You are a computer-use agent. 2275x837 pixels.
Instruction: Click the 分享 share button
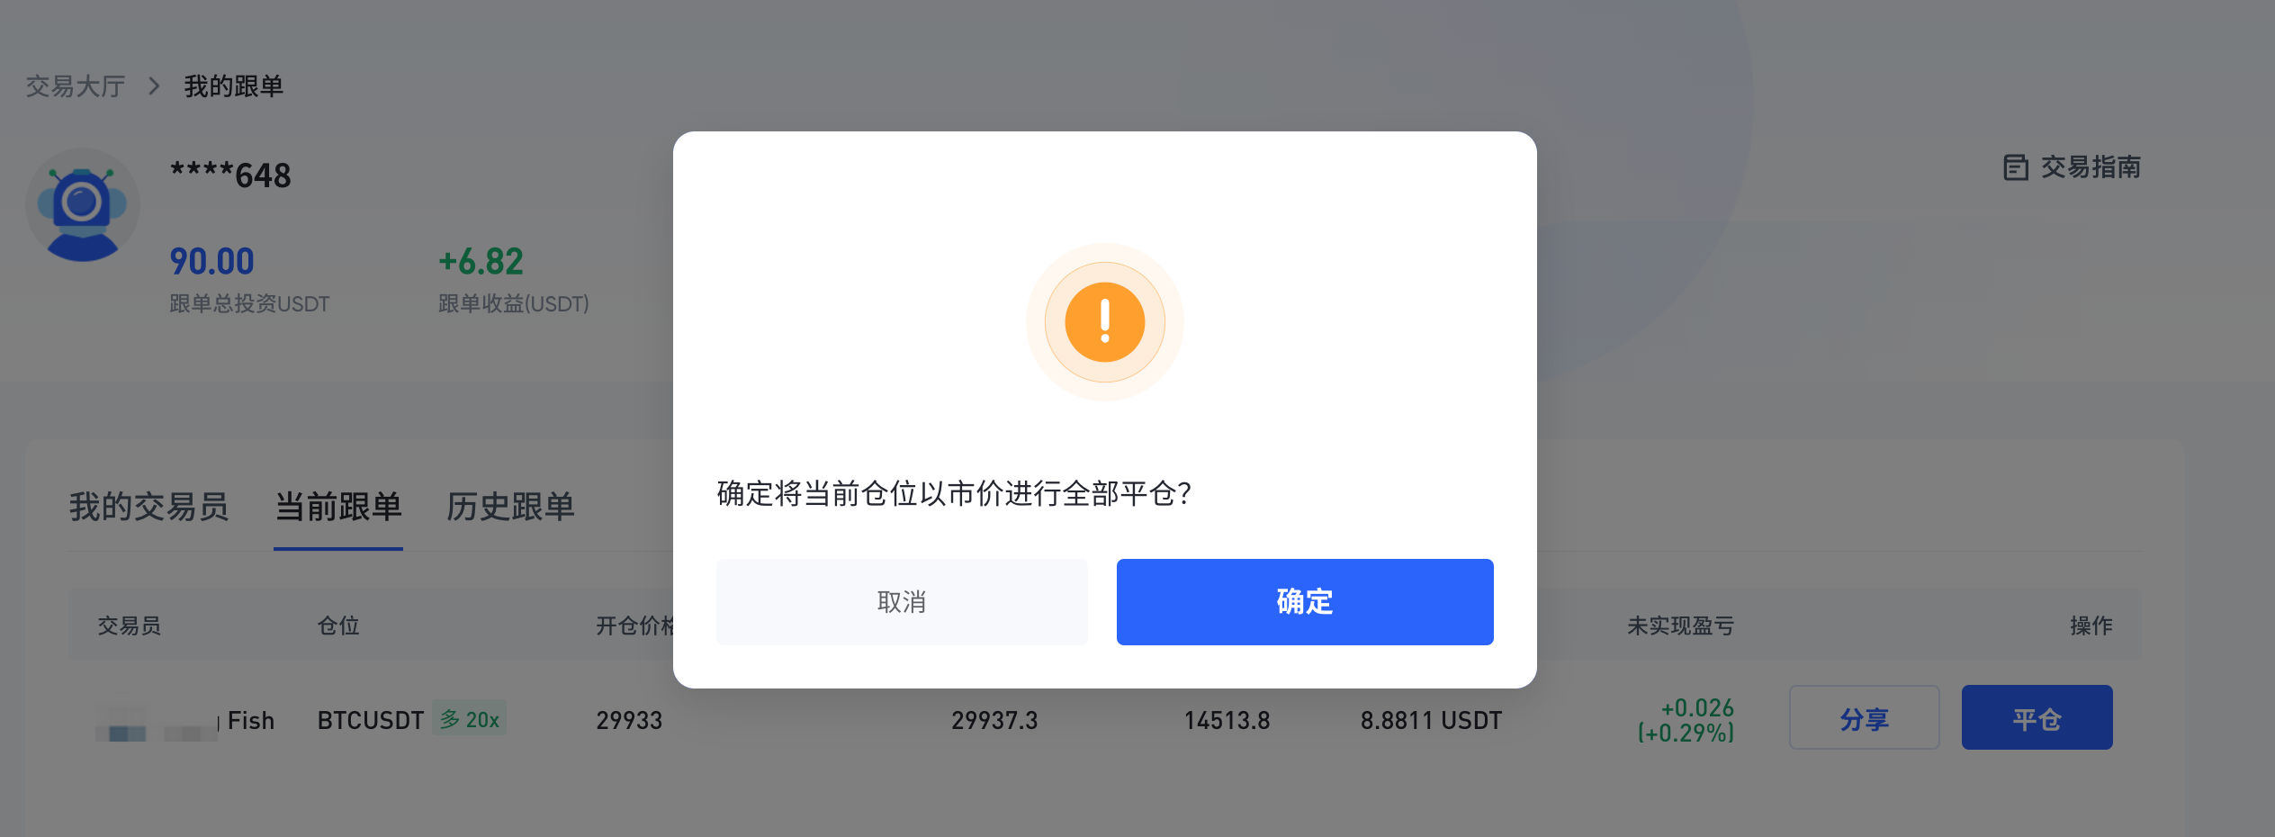click(1865, 718)
